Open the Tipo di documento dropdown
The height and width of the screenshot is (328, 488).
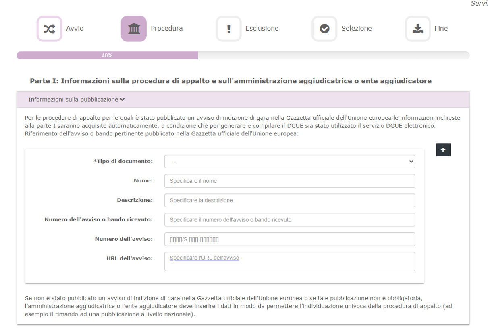[289, 162]
